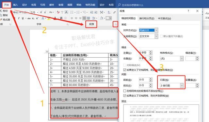Click help question mark in Paragraph dialog
Screen dimensions: 209x122
pyautogui.click(x=188, y=11)
